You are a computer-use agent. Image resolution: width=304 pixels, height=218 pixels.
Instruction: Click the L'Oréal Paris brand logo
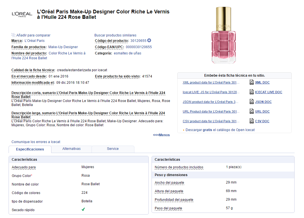click(x=22, y=14)
